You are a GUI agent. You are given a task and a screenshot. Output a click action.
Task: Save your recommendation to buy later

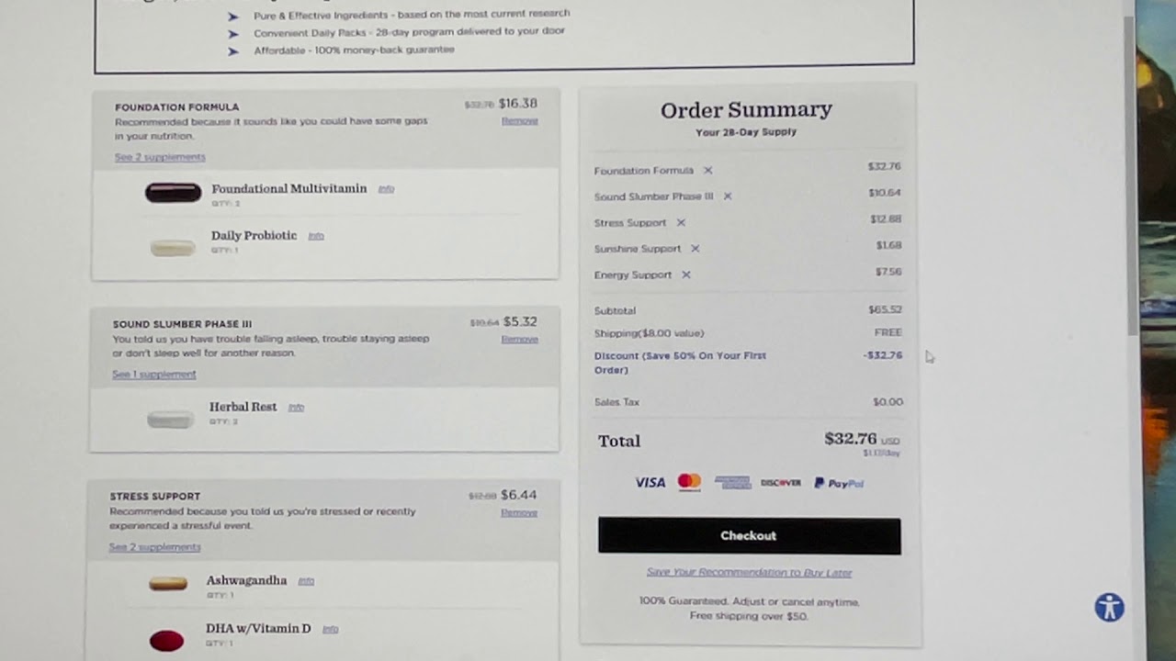click(x=749, y=573)
